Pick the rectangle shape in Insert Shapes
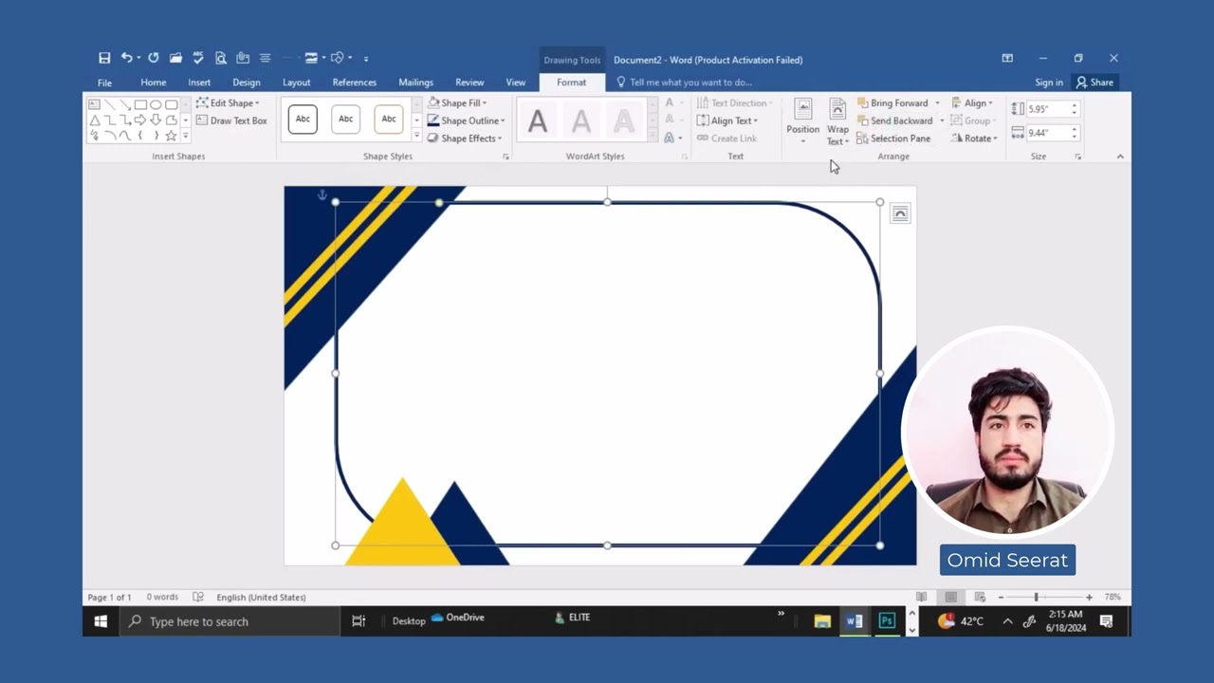 (x=140, y=104)
